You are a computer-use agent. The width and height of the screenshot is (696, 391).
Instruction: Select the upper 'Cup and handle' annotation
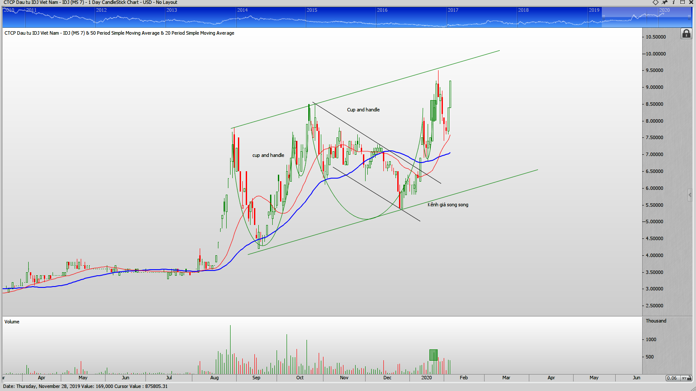[363, 110]
